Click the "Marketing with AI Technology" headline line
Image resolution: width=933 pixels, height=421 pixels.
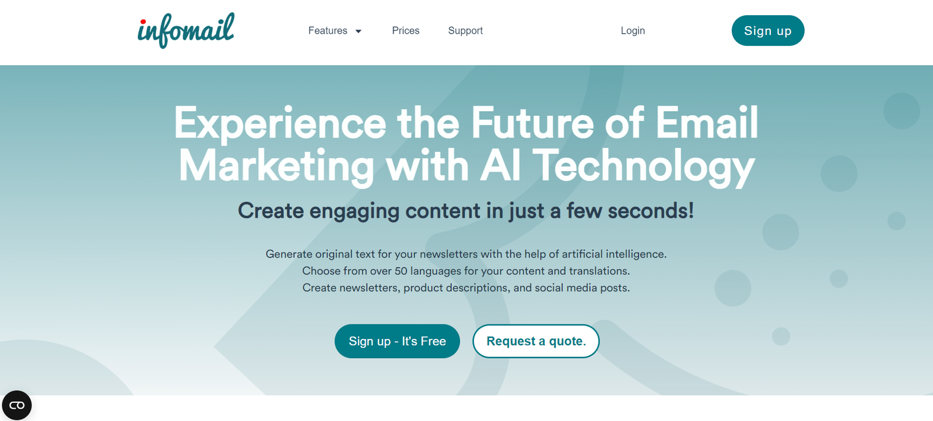466,166
